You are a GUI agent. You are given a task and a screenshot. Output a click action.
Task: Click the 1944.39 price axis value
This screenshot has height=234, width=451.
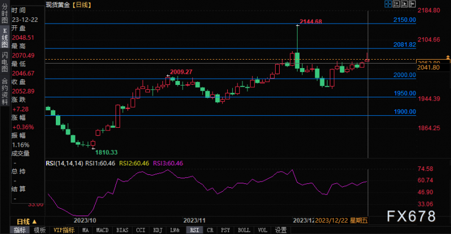click(429, 99)
